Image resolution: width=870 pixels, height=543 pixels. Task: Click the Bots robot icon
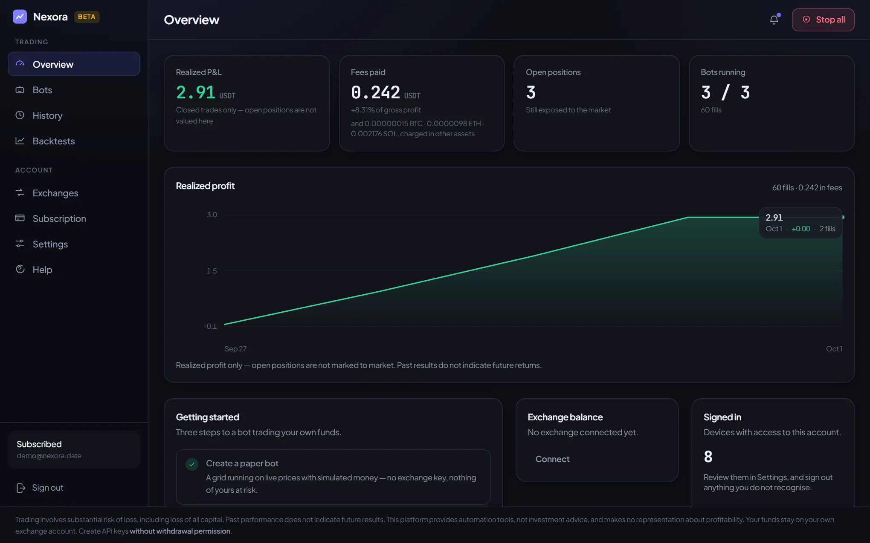click(x=20, y=89)
